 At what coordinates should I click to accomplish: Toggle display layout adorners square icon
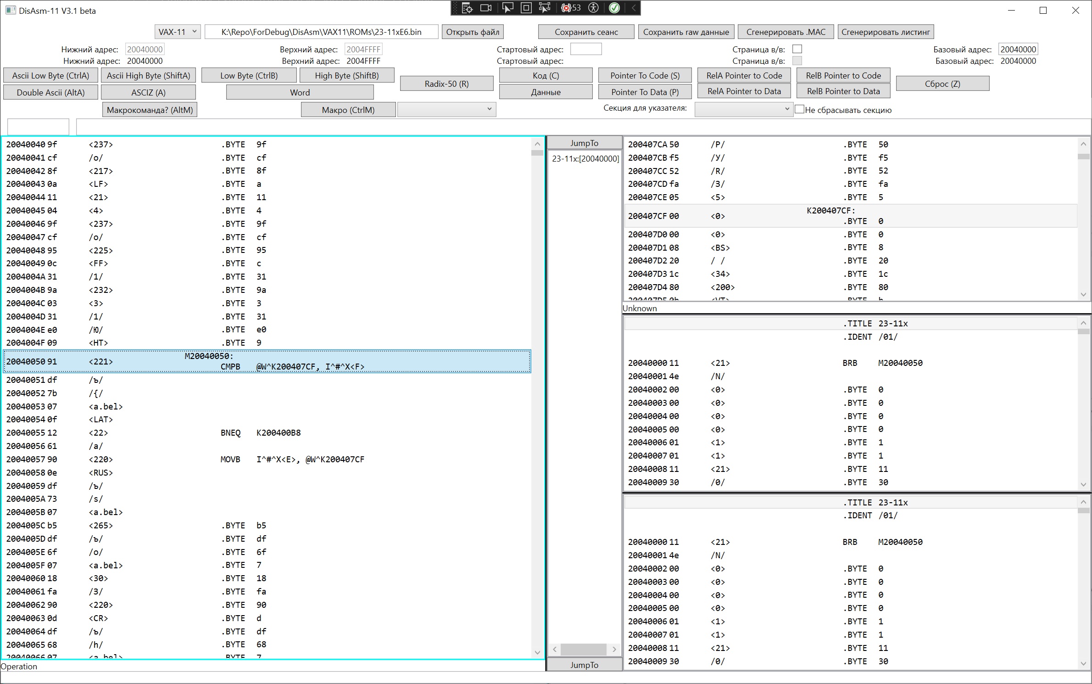pyautogui.click(x=526, y=8)
